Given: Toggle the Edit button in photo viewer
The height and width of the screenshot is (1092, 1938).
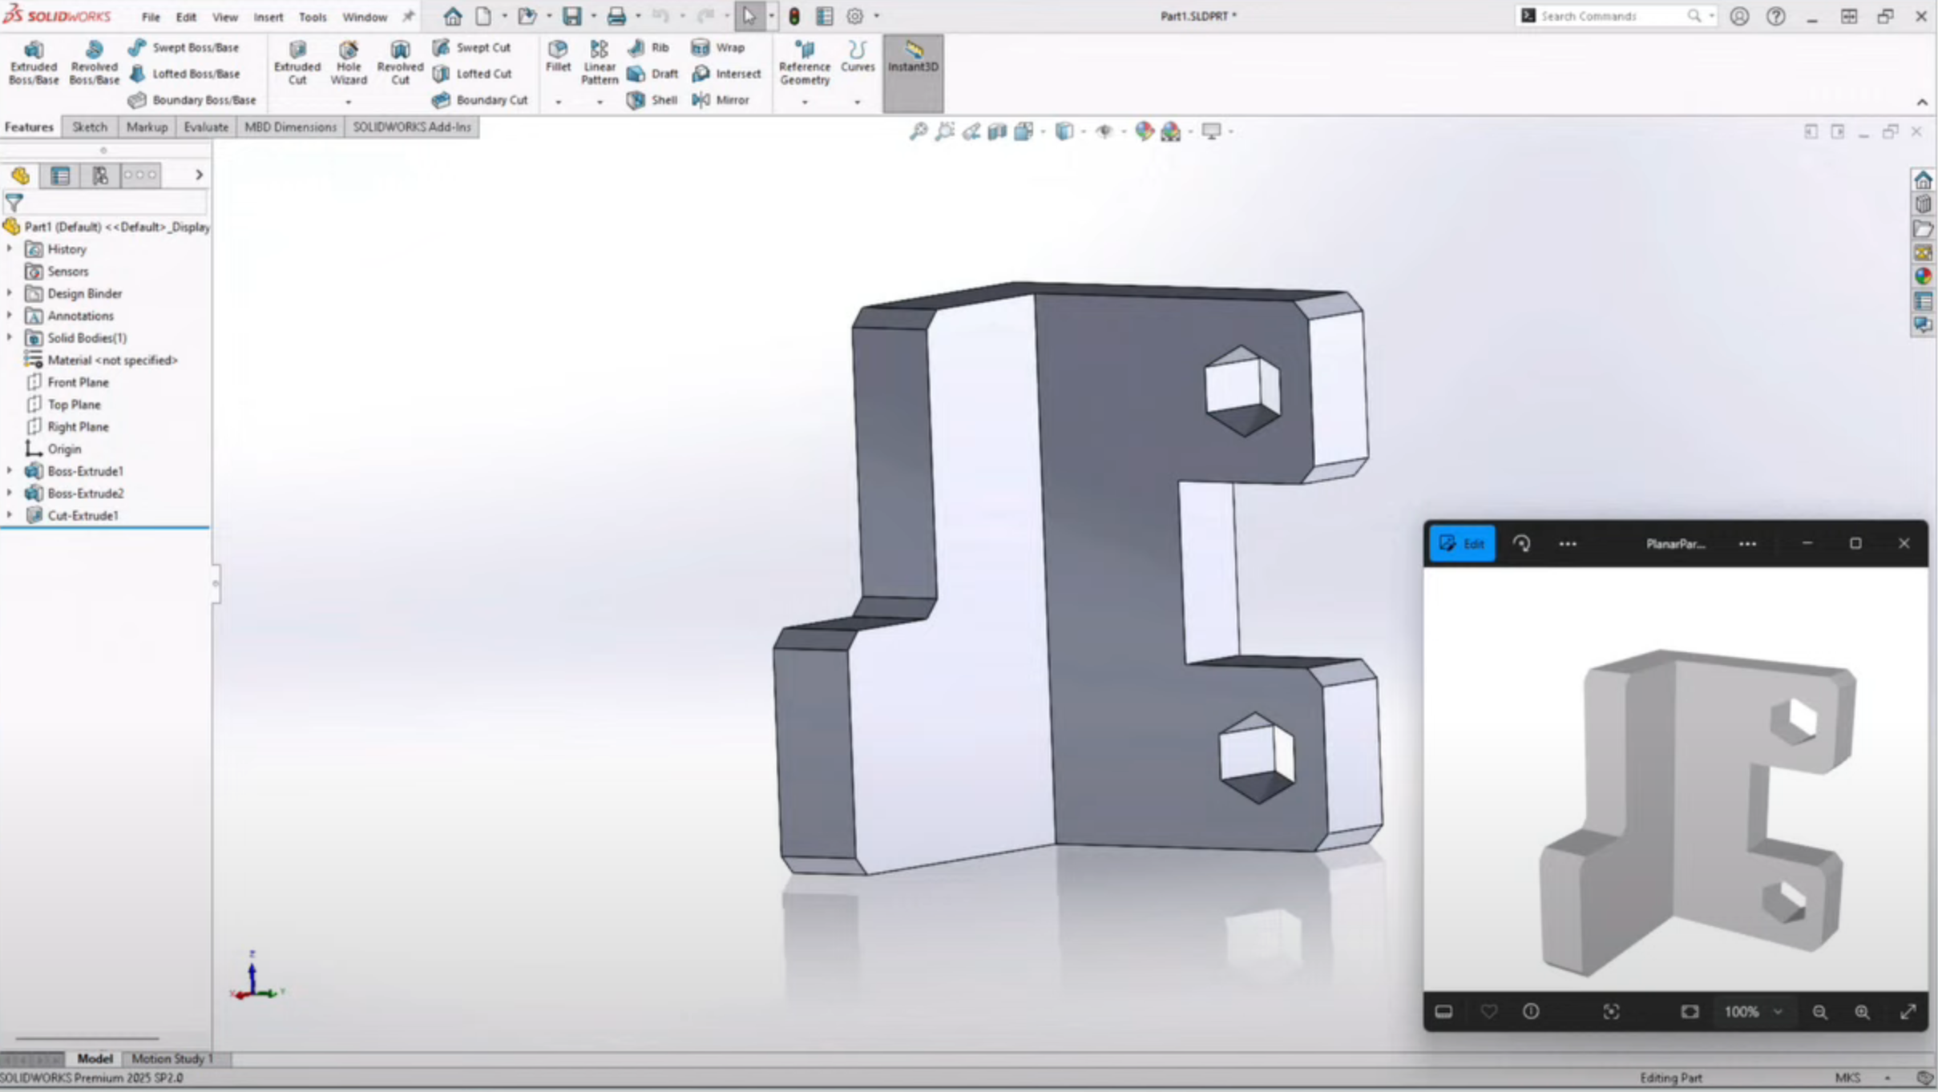Looking at the screenshot, I should (1462, 544).
